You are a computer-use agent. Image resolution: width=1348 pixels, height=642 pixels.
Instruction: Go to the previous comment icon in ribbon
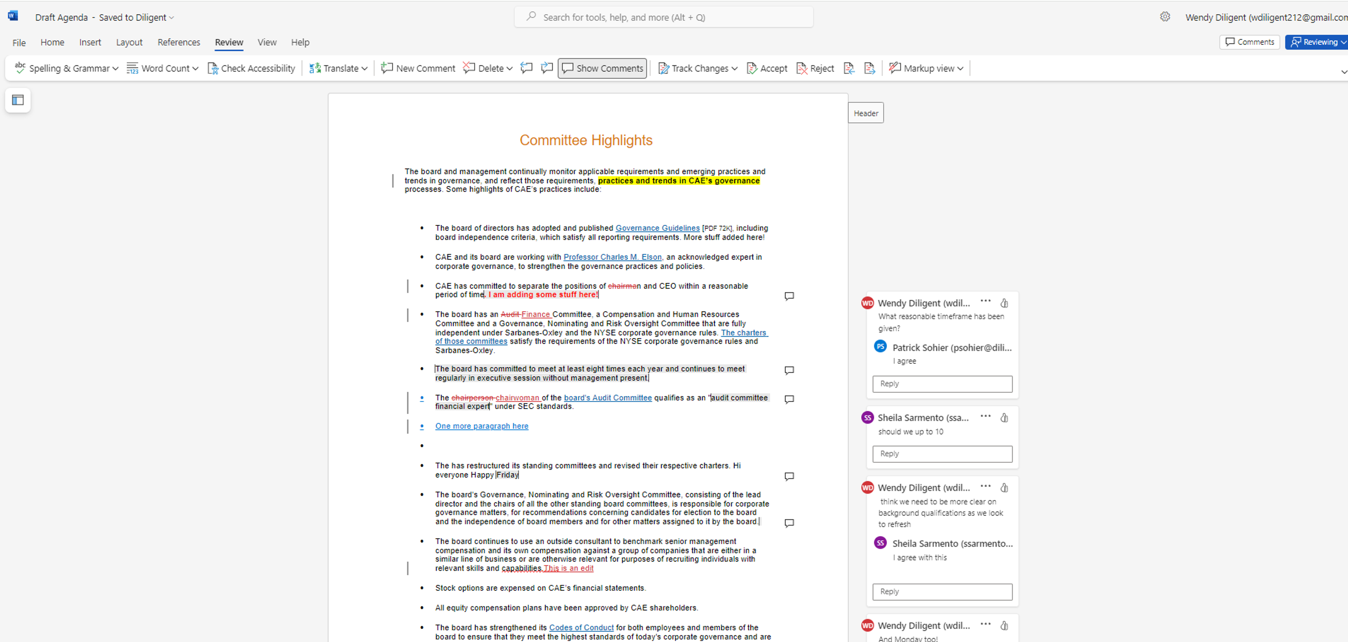(527, 68)
